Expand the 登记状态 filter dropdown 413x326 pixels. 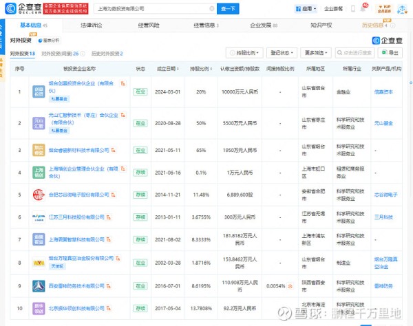(x=282, y=53)
